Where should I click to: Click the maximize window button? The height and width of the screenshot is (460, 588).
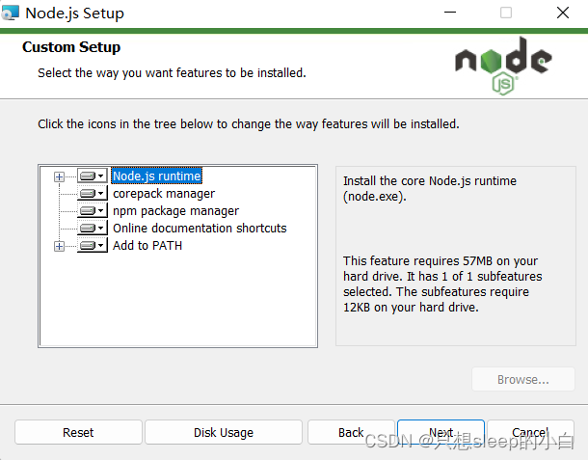click(x=506, y=13)
